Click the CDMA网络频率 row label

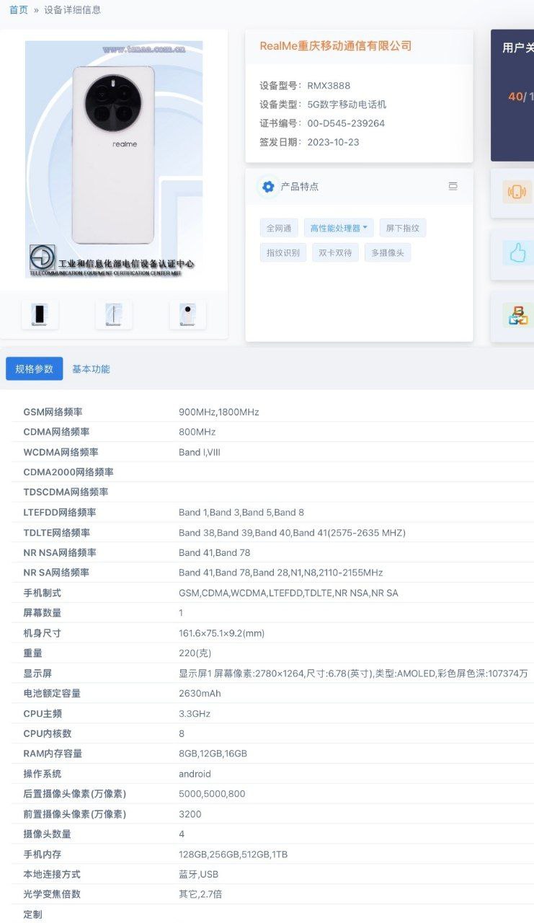click(56, 432)
